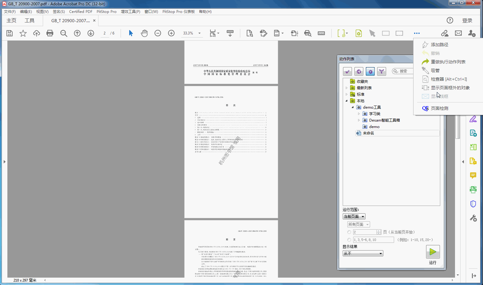Open the 当前页面 run range dropdown
483x285 pixels.
click(x=354, y=216)
